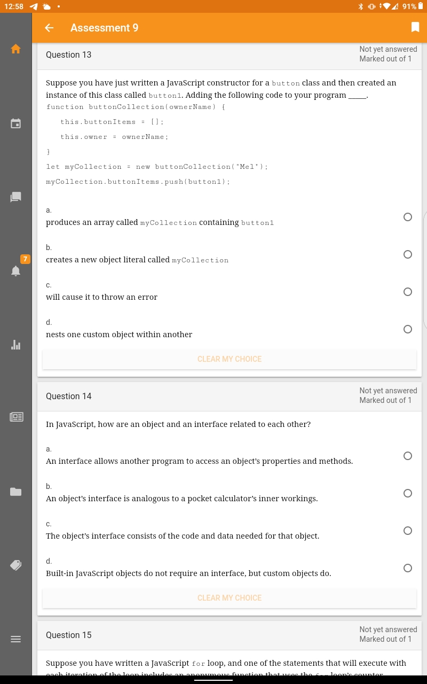
Task: Select answer b for Question 14
Action: (x=408, y=493)
